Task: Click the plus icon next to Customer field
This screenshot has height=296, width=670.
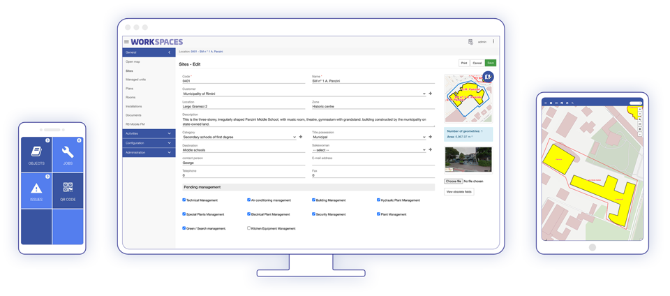Action: tap(431, 94)
